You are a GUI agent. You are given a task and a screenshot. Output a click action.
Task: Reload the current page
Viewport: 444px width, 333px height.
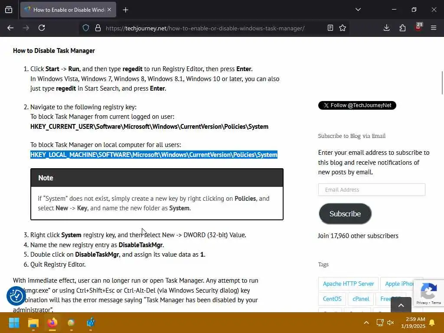click(42, 28)
